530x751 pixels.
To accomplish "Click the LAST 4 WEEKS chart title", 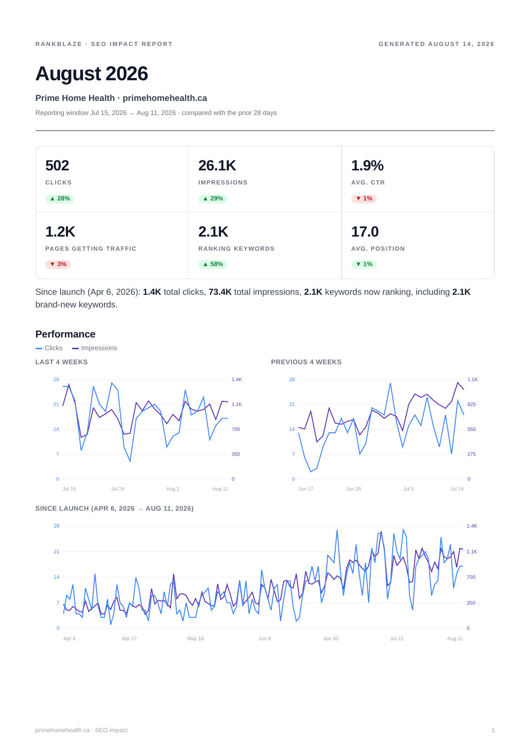I will [62, 362].
